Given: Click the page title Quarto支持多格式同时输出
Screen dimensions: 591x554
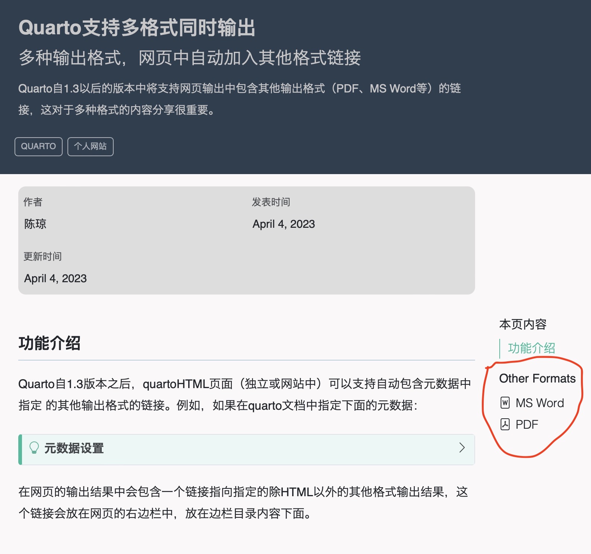Looking at the screenshot, I should (x=137, y=28).
